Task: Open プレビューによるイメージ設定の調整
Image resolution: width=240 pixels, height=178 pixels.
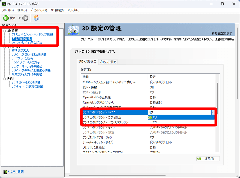Action: pyautogui.click(x=32, y=34)
